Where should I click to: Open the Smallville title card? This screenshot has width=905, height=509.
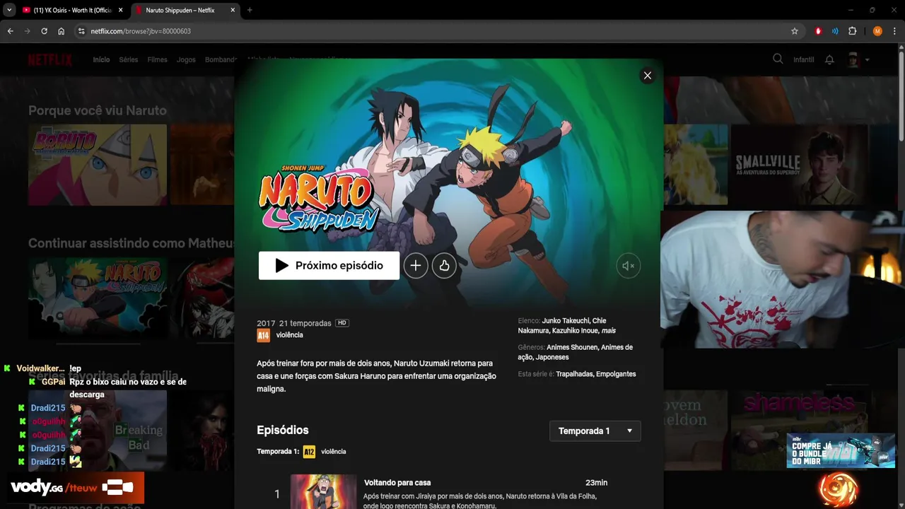point(799,165)
